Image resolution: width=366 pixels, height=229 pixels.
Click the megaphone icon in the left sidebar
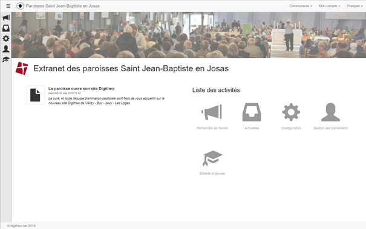pos(6,18)
